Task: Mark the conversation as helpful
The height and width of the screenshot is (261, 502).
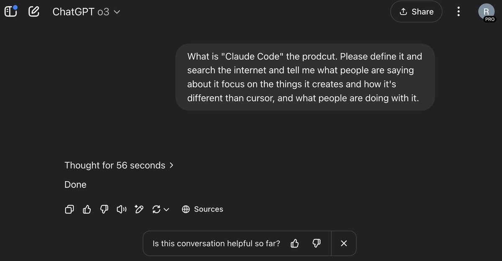Action: tap(295, 243)
